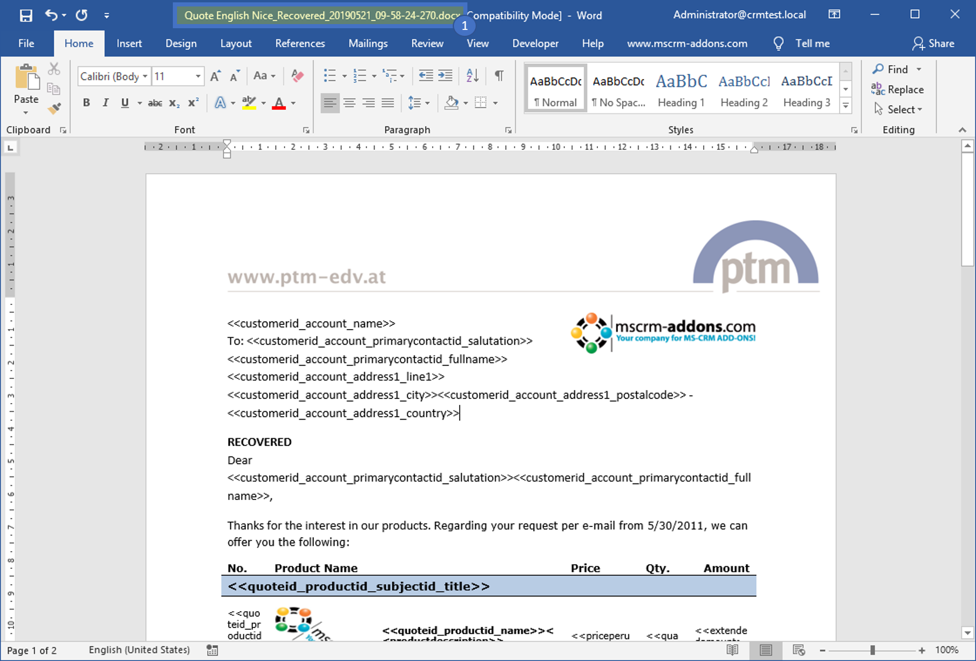Screen dimensions: 976x661
Task: Open the font name dropdown
Action: 145,76
